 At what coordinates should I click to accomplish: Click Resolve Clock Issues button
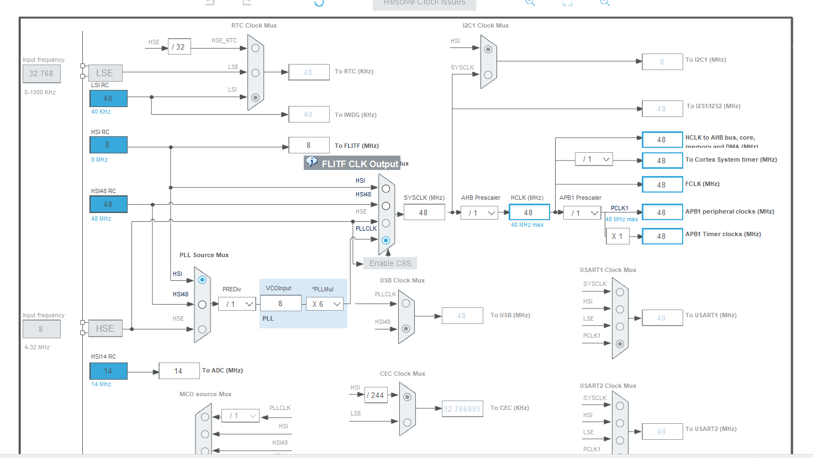click(424, 4)
